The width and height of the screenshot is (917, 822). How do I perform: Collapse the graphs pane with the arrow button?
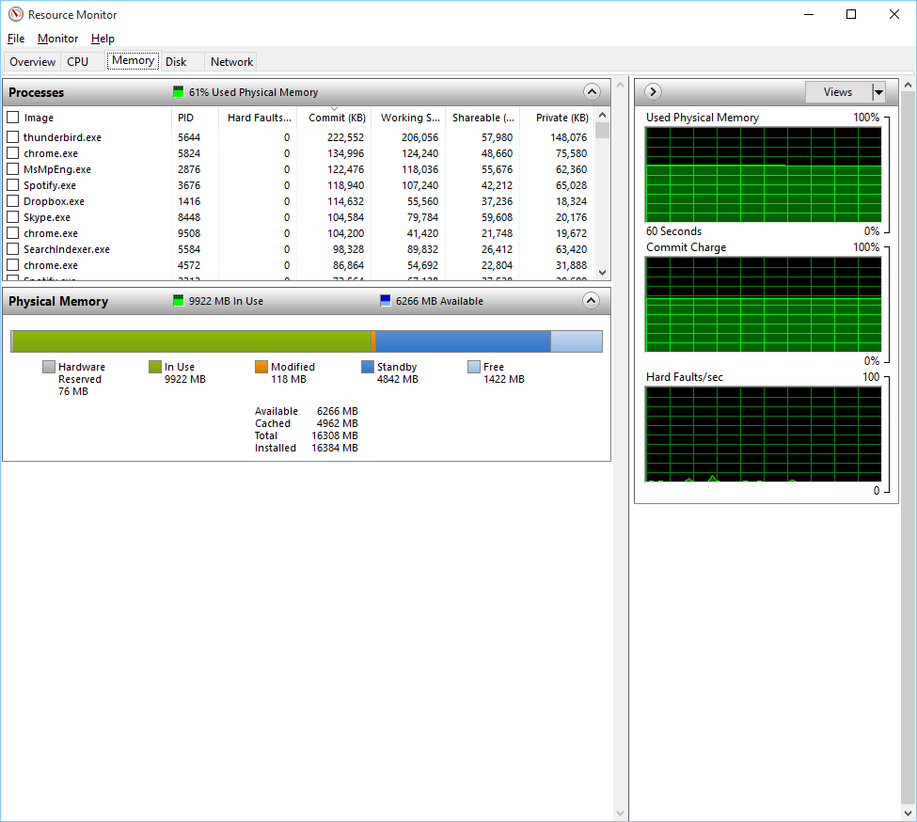pyautogui.click(x=653, y=92)
